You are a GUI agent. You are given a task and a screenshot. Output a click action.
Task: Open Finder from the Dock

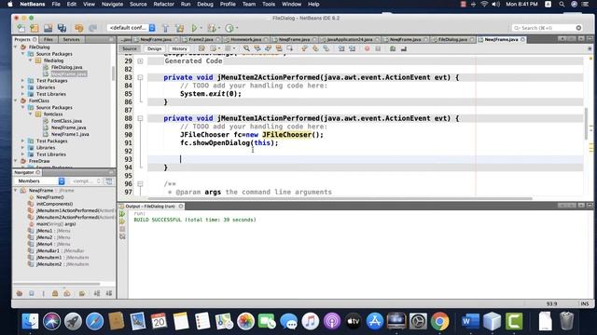click(30, 321)
